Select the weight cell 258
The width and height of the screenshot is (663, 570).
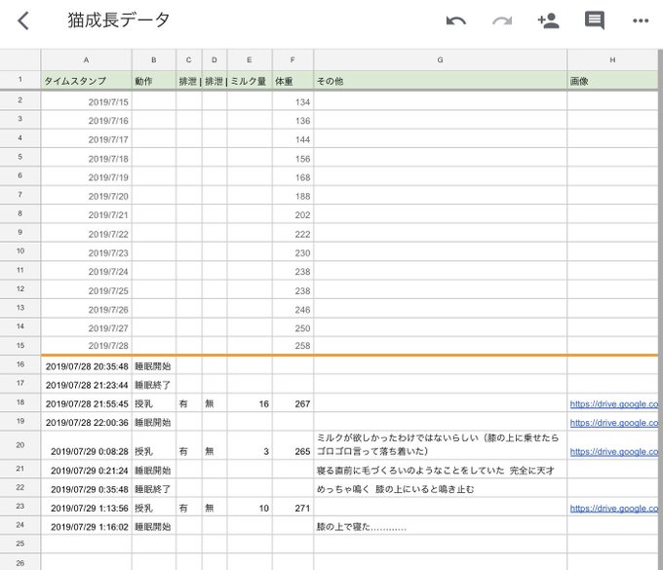292,346
